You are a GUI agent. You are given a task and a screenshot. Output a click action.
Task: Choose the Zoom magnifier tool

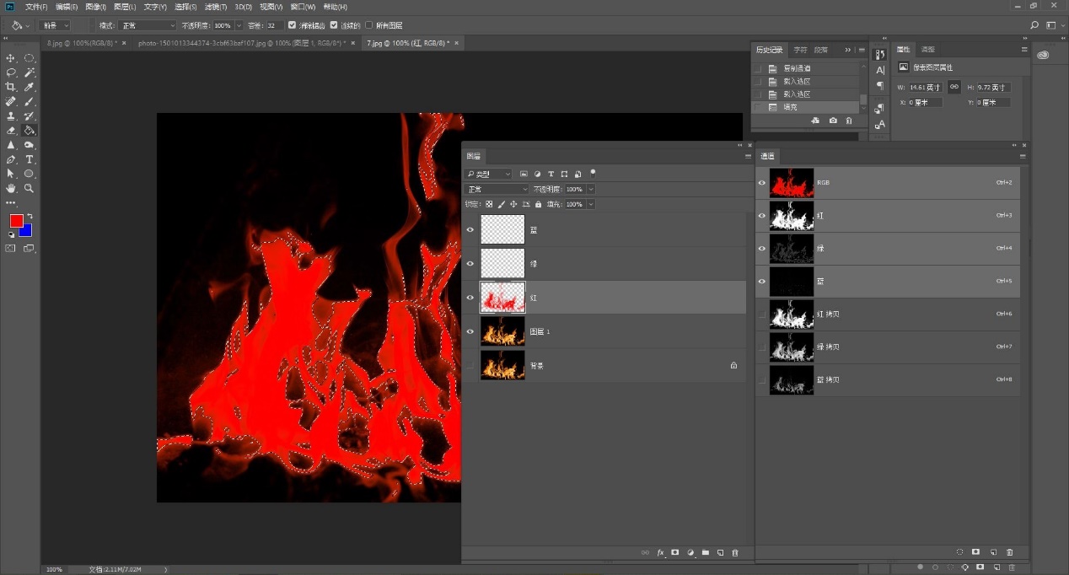click(30, 188)
